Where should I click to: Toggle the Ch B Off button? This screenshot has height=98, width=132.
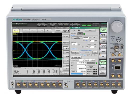[58, 31]
